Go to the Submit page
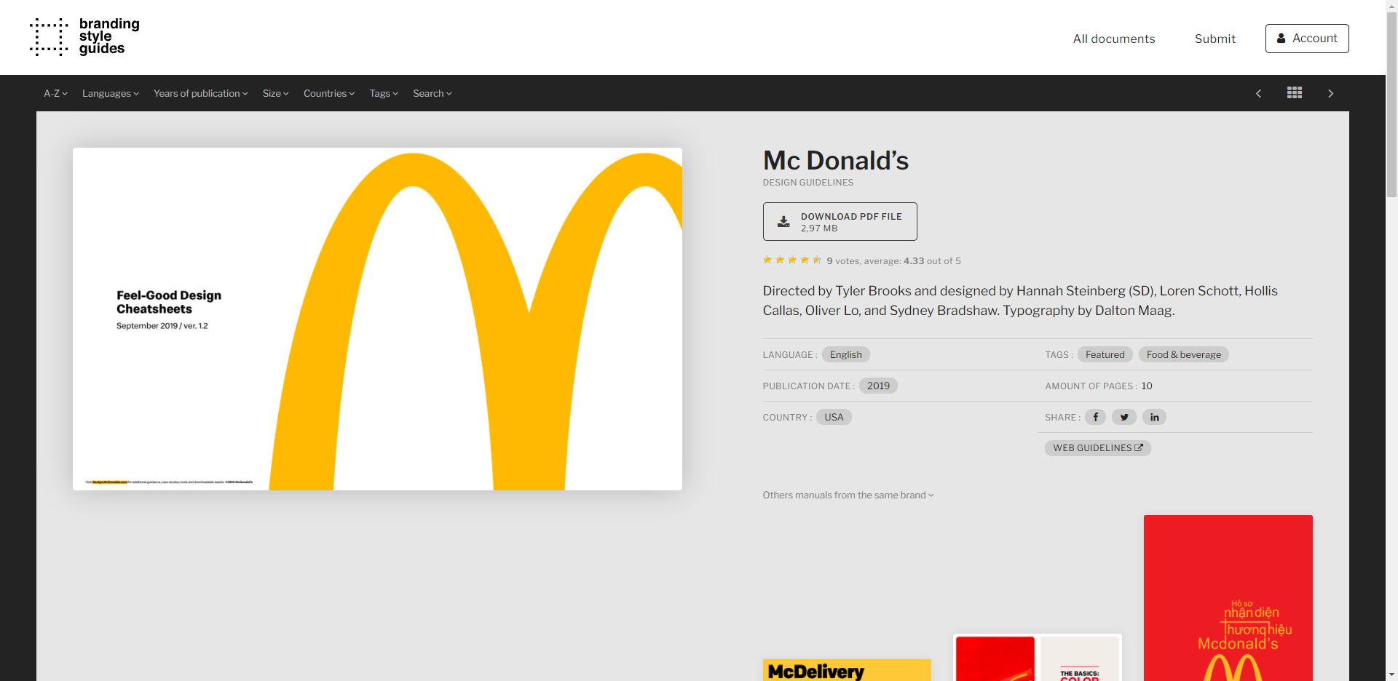 [1215, 39]
